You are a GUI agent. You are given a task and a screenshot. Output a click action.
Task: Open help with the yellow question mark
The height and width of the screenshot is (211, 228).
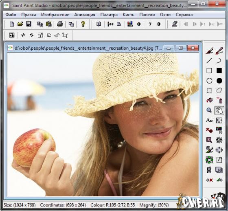(x=83, y=24)
